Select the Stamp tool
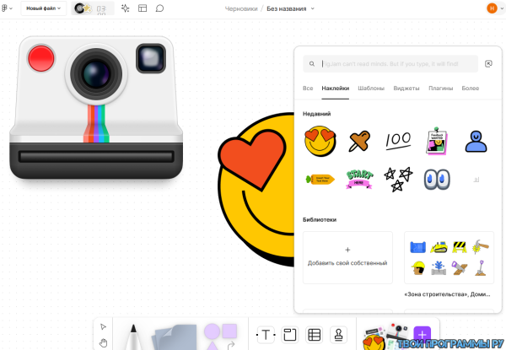 338,335
